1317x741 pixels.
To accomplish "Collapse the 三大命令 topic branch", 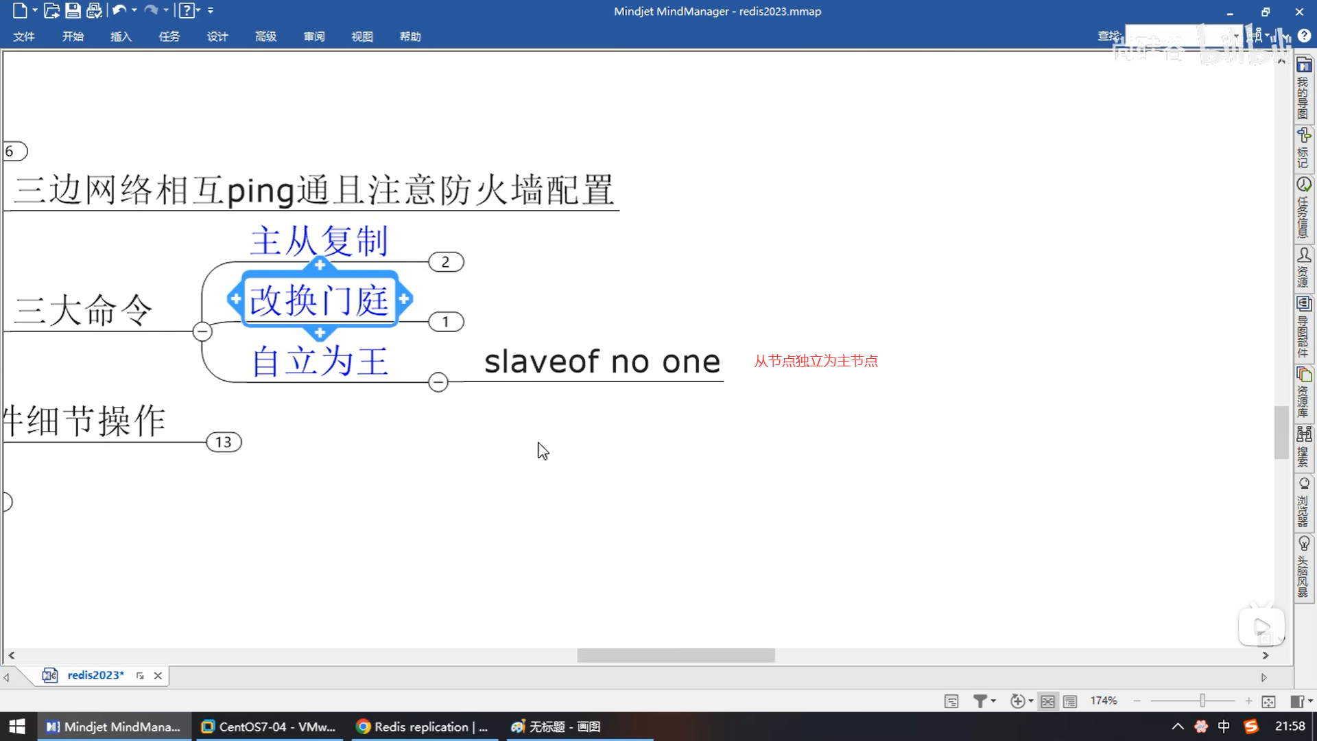I will (202, 332).
